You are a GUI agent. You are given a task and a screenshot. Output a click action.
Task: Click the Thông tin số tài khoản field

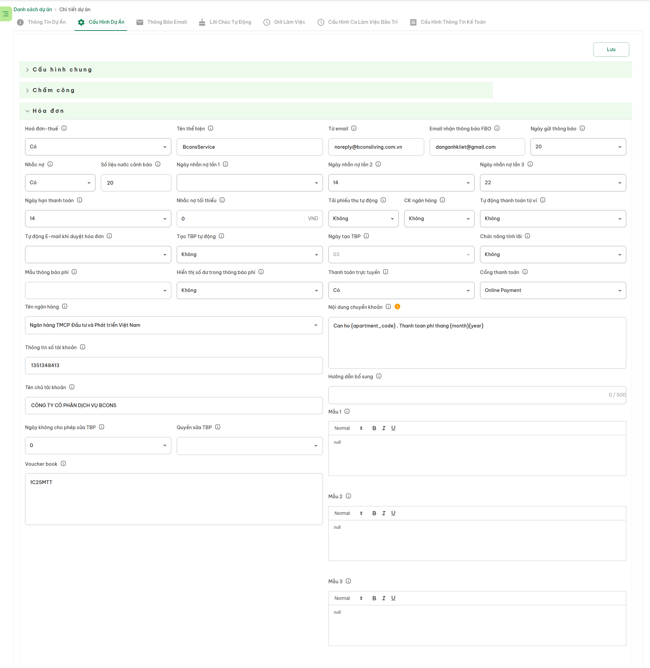point(173,366)
